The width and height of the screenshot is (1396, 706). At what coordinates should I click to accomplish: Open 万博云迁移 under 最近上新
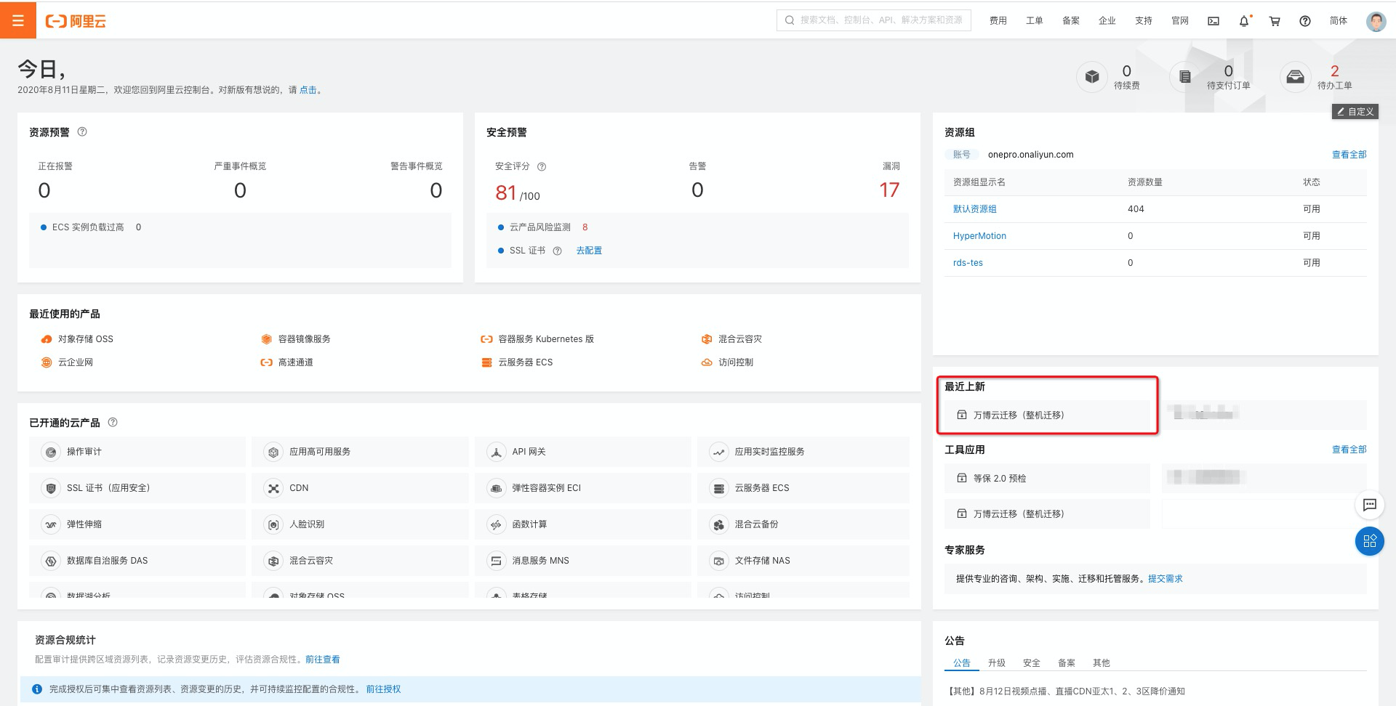point(1048,415)
